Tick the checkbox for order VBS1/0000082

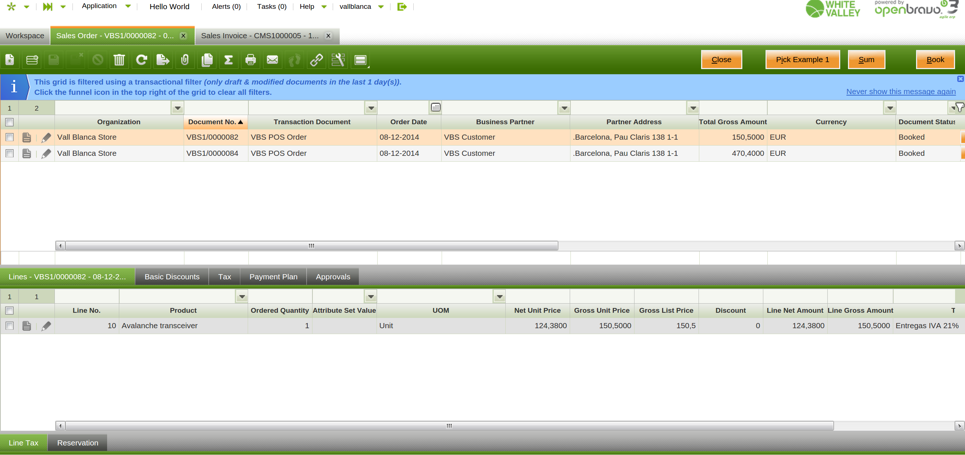10,137
